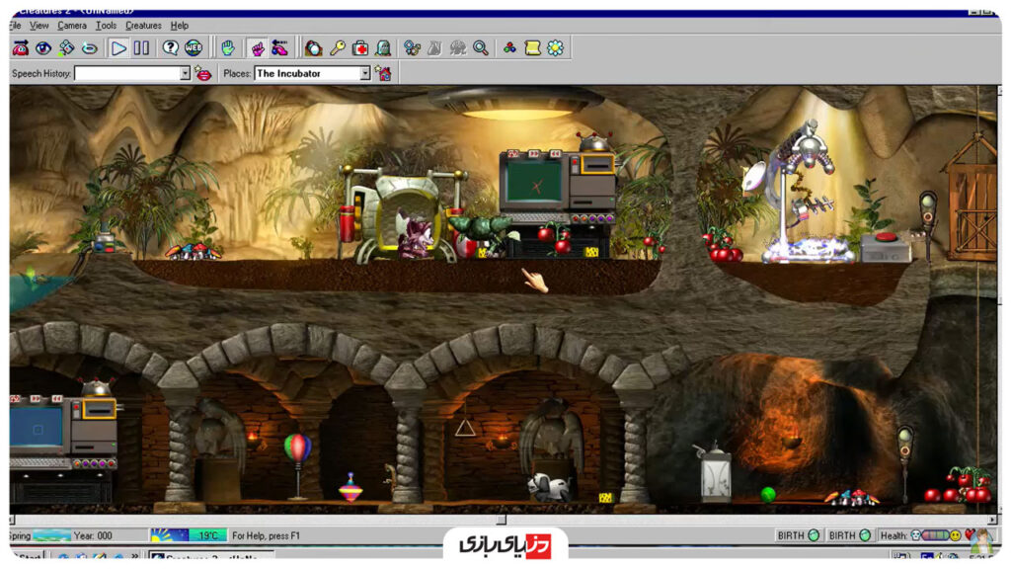
Task: Open the Help question mark icon
Action: click(171, 47)
